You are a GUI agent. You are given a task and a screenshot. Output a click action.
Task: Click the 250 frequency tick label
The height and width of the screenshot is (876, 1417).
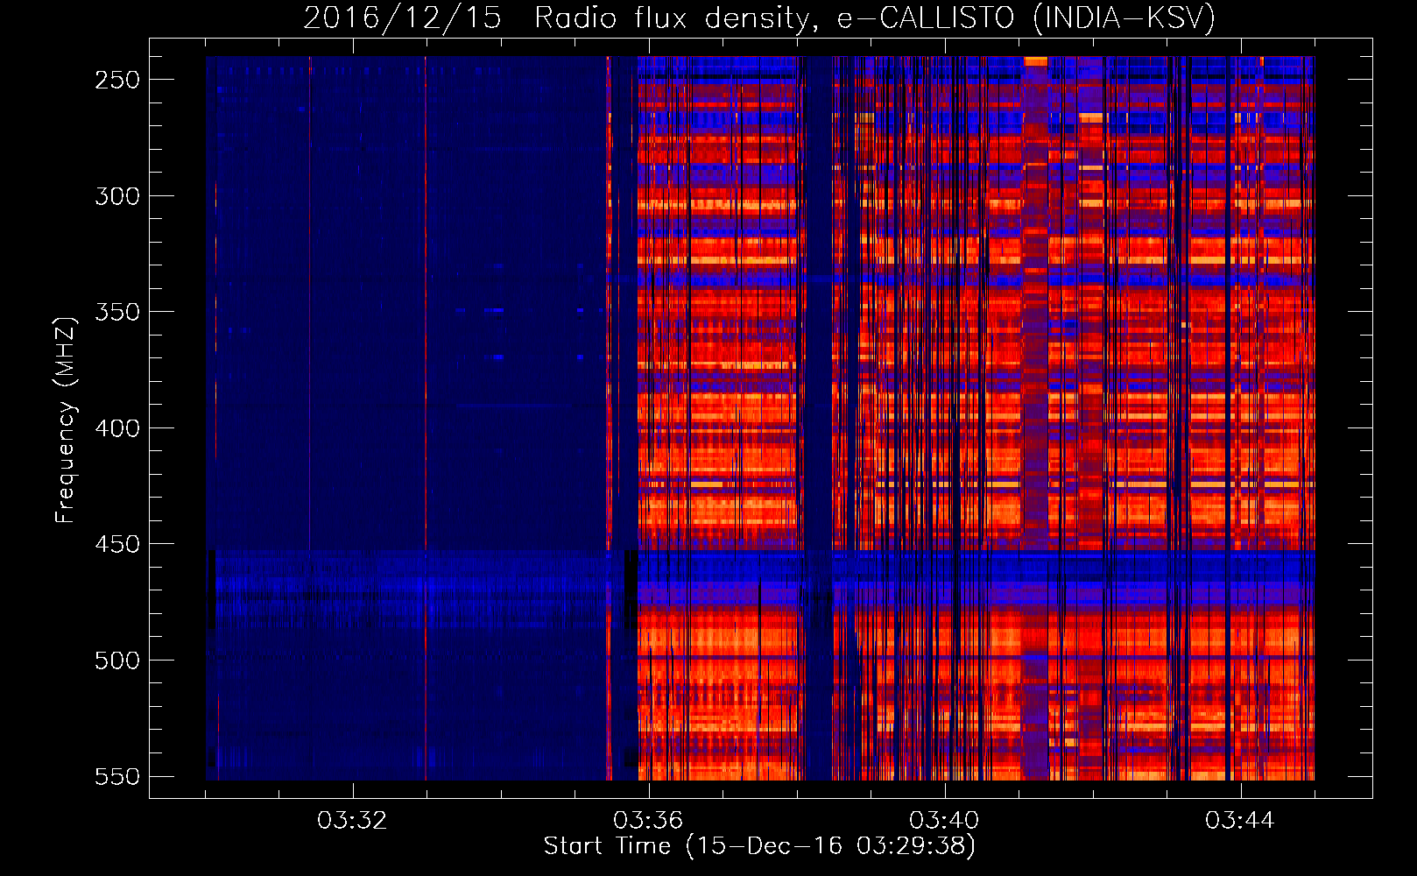click(x=117, y=80)
